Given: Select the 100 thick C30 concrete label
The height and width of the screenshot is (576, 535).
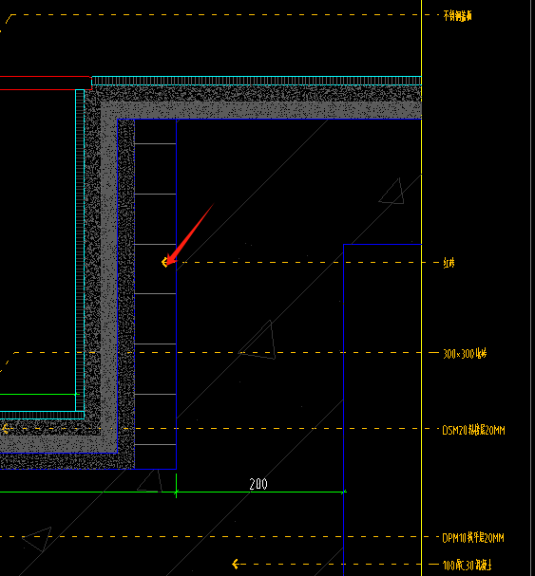Looking at the screenshot, I should (x=467, y=565).
